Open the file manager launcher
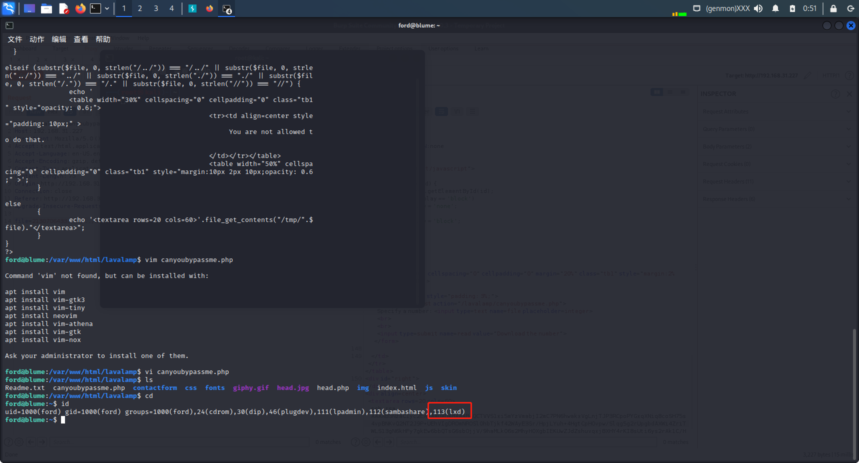 click(x=46, y=8)
